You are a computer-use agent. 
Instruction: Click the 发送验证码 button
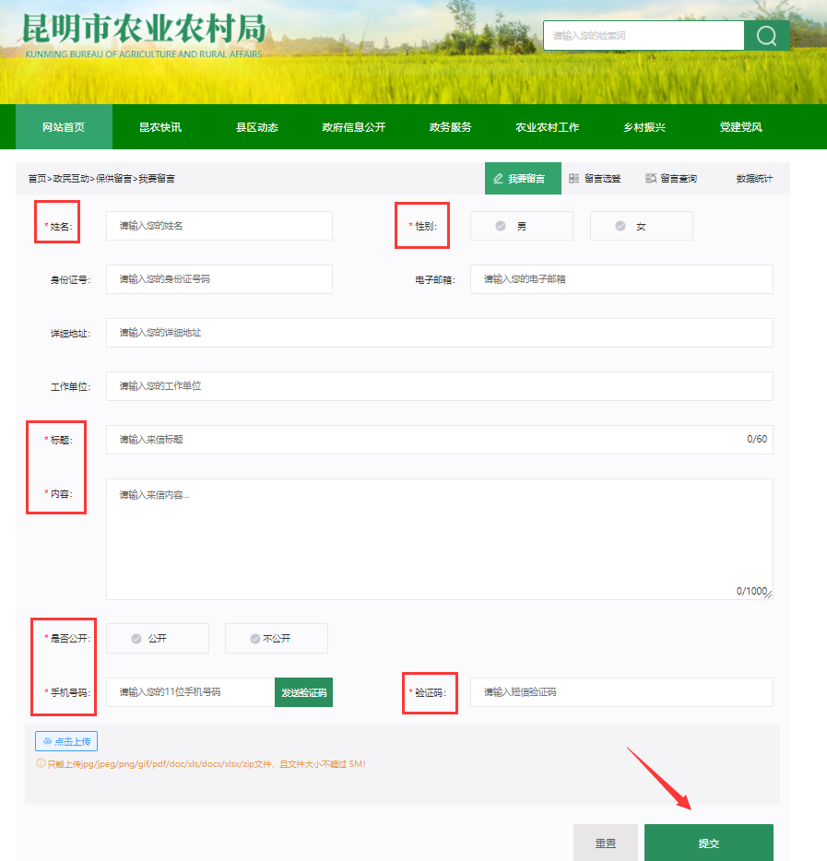pos(303,692)
